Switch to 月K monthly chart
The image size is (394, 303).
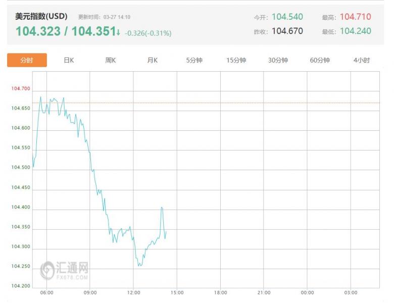pyautogui.click(x=153, y=60)
